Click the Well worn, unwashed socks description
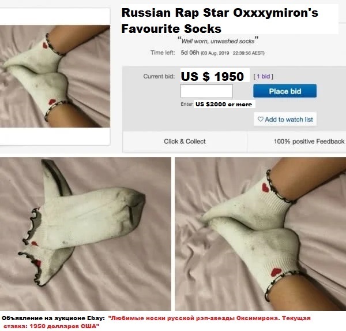Viewport: 346px width, 331px height. click(x=218, y=41)
